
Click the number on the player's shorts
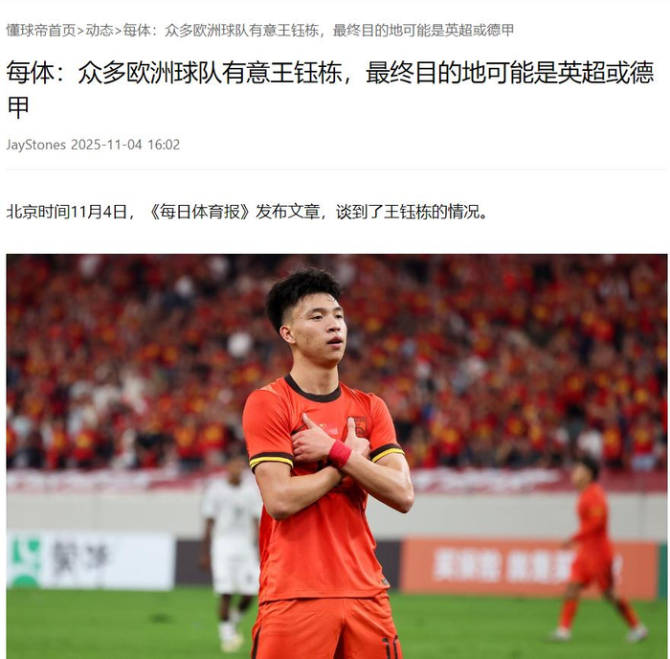tap(391, 648)
